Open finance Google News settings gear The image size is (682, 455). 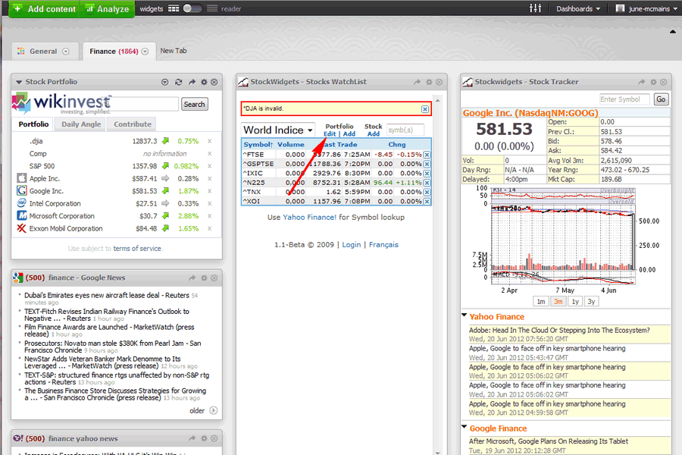(204, 278)
